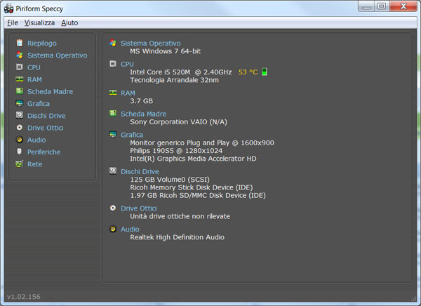The image size is (421, 306).
Task: Click 'Intel Core i5 520M @ 2.40GHz' text
Action: [x=181, y=72]
